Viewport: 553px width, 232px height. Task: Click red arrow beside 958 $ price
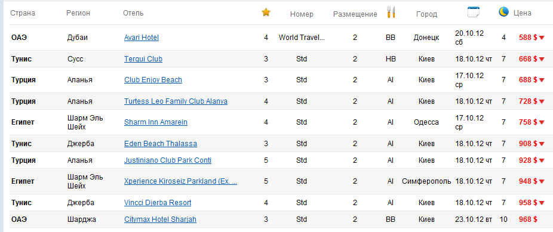pyautogui.click(x=542, y=203)
